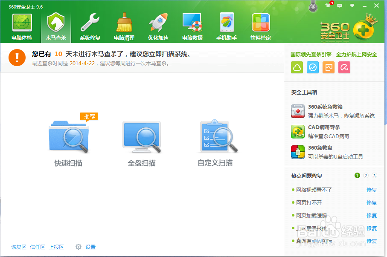Open the 电脑体检 radar icon
This screenshot has height=257, width=387.
point(22,23)
